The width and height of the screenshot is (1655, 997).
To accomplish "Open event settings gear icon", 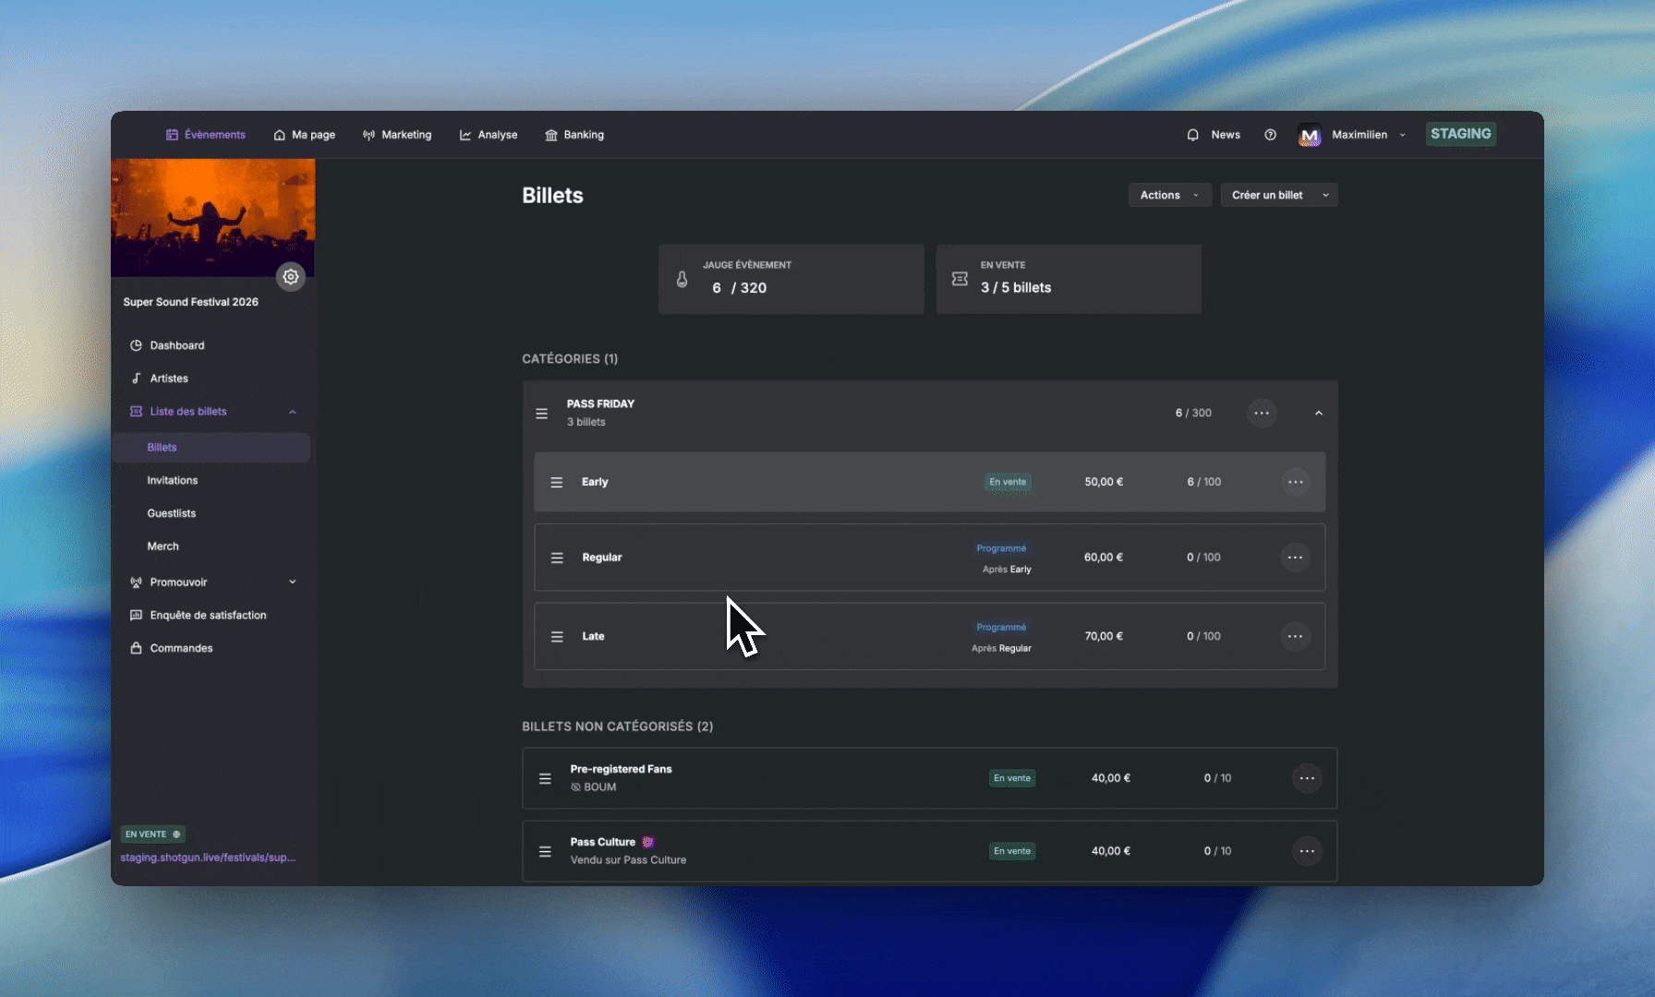I will pos(291,277).
